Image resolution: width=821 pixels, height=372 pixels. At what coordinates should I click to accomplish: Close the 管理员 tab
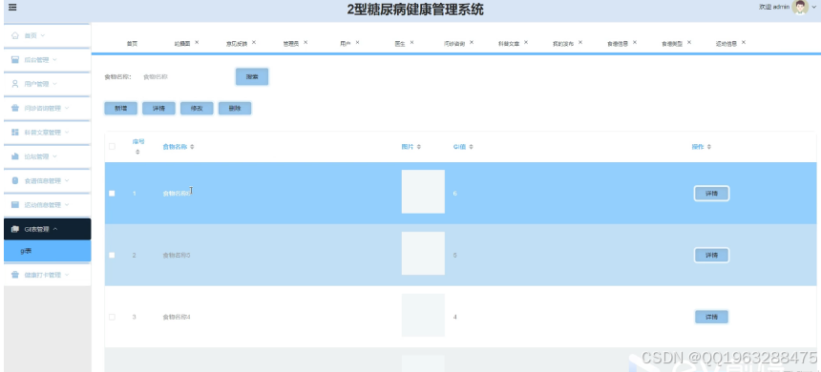point(305,42)
